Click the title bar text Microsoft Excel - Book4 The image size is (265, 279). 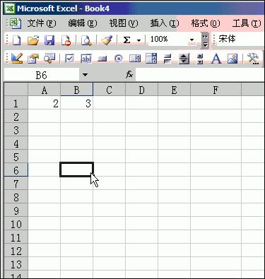tap(64, 8)
